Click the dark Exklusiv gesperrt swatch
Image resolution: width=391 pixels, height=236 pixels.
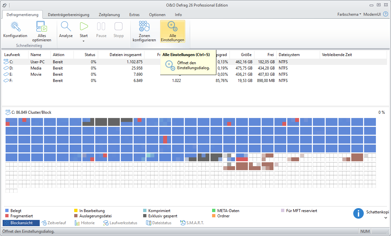(145, 216)
